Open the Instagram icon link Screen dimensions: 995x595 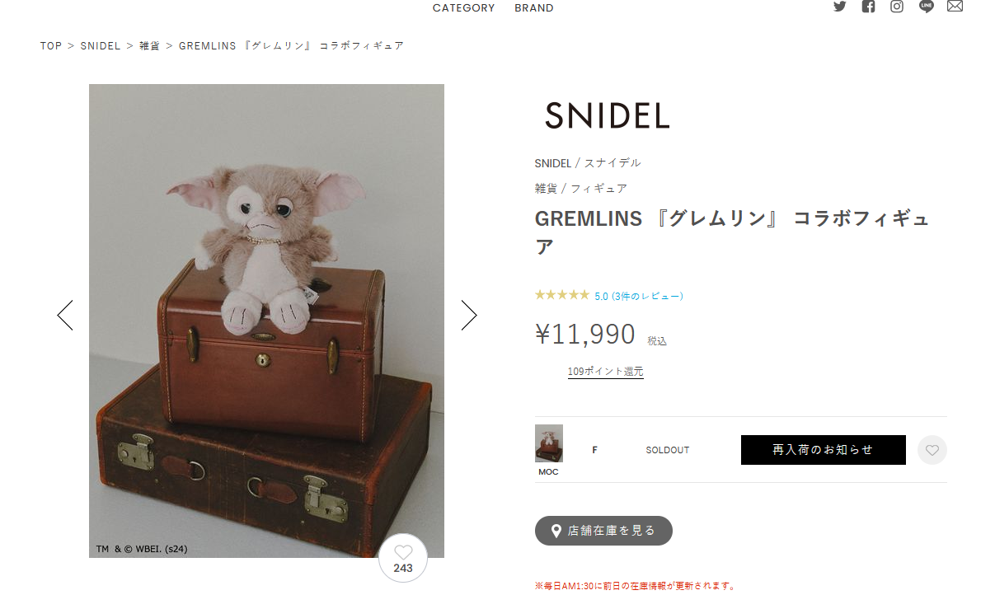click(897, 7)
